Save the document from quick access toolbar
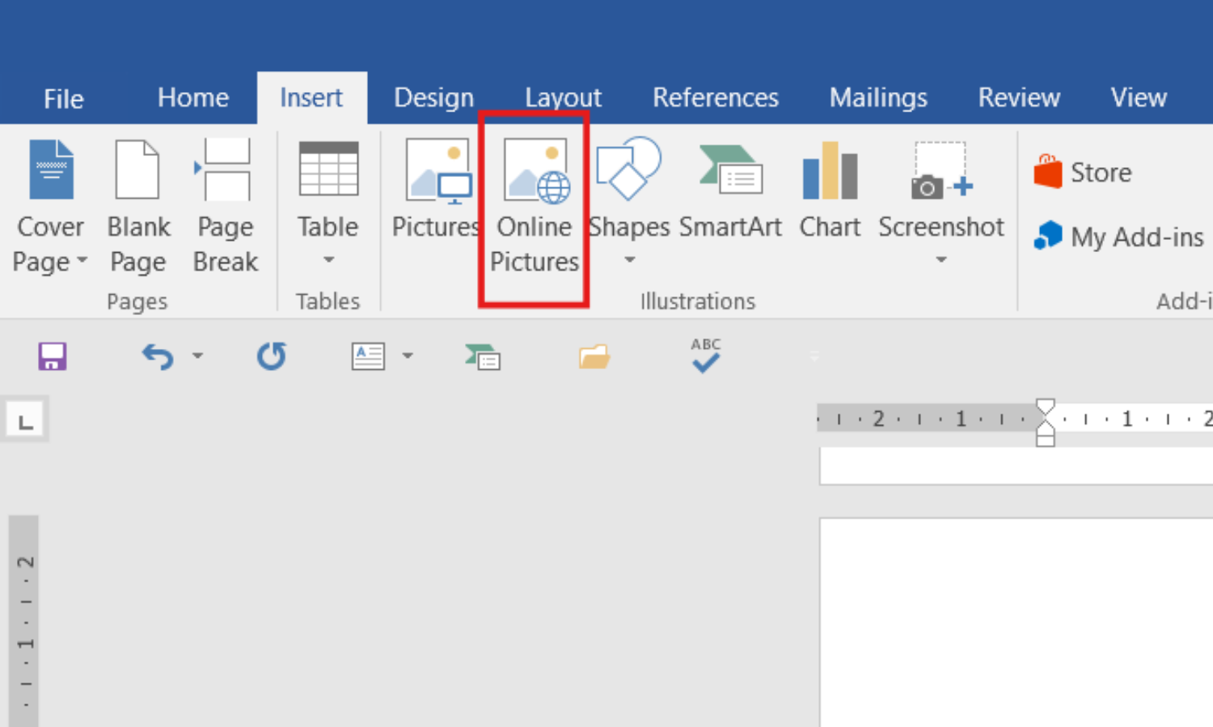 coord(53,356)
